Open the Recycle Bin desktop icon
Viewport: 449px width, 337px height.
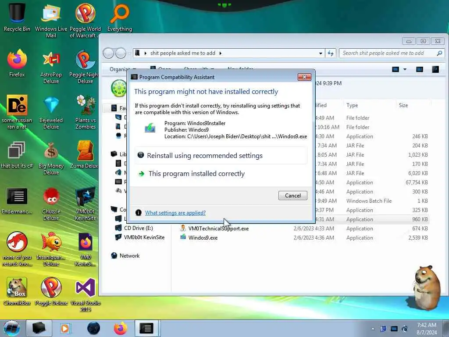click(x=17, y=17)
